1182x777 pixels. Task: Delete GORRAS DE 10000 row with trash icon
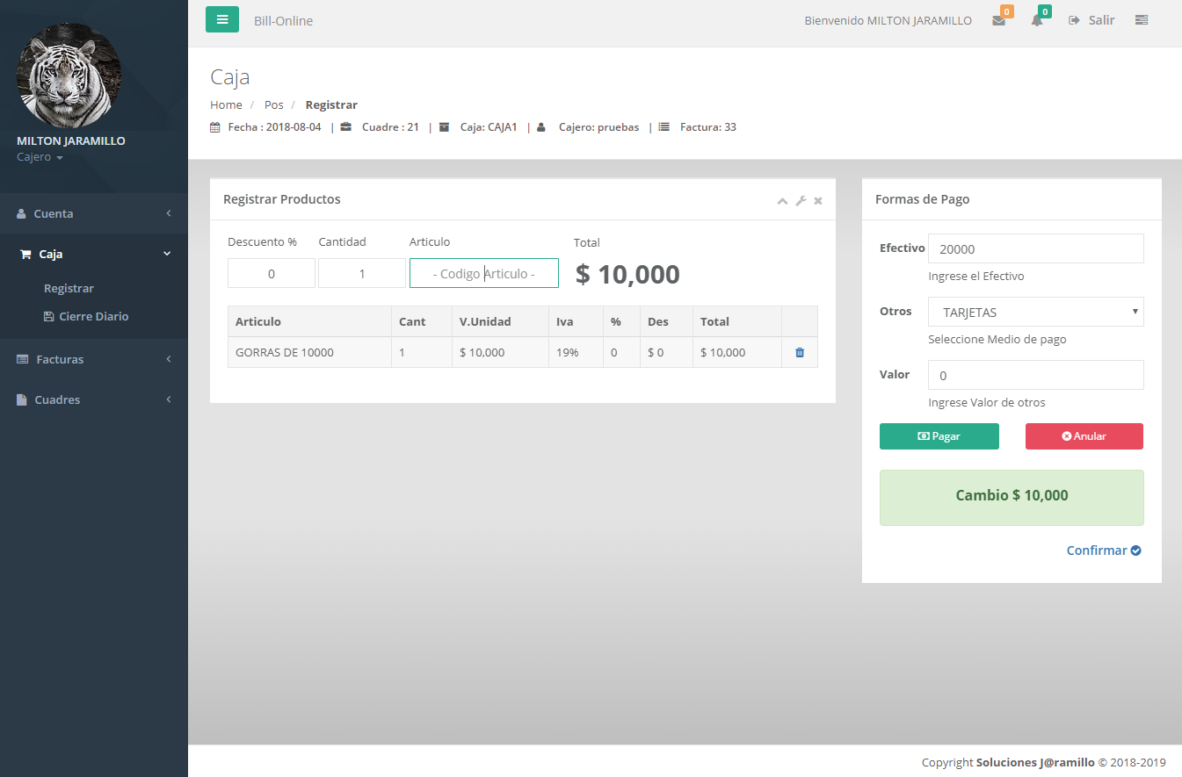[x=800, y=352]
